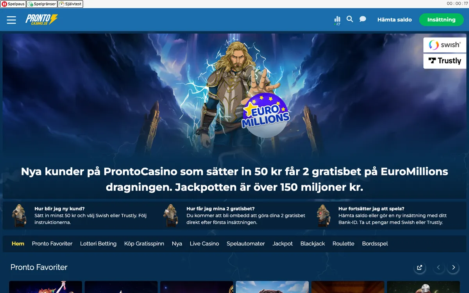Open the Bordsspel category
Viewport: 469px width, 293px height.
(x=375, y=243)
